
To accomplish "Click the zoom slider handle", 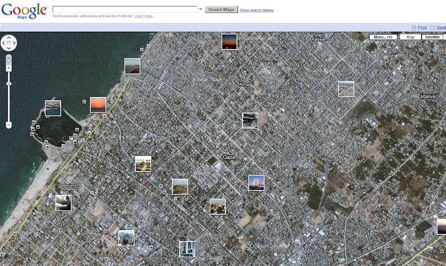I will pyautogui.click(x=9, y=83).
